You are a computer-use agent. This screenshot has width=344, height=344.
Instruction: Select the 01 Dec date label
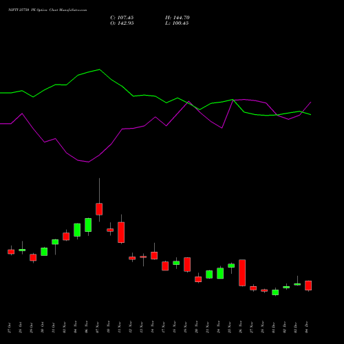[273, 327]
